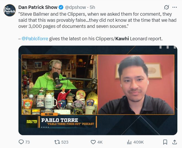Toggle the bookmark icon on this post

(165, 142)
